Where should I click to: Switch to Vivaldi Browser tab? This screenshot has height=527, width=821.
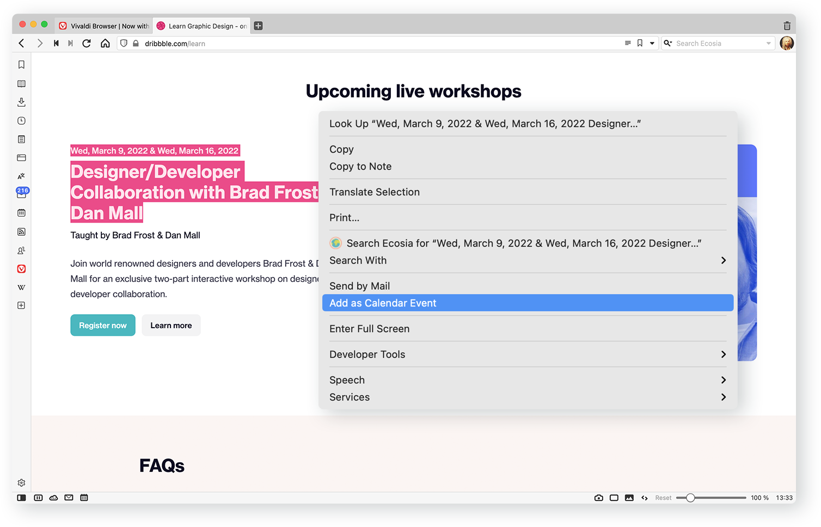pyautogui.click(x=103, y=26)
